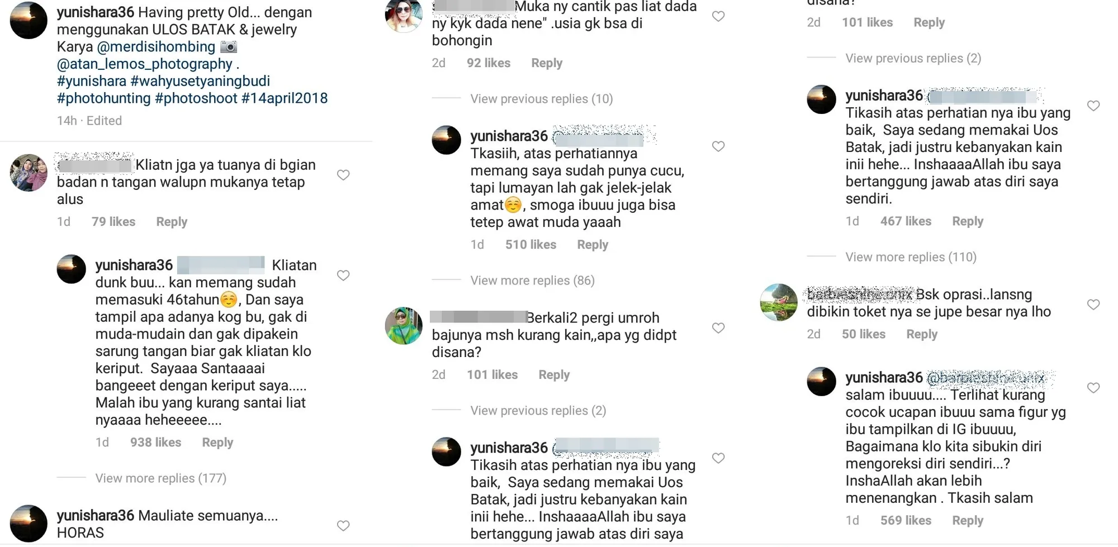Viewport: 1118px width, 547px height.
Task: Like the 'salam ibuuuu' reply heart
Action: pyautogui.click(x=1093, y=388)
